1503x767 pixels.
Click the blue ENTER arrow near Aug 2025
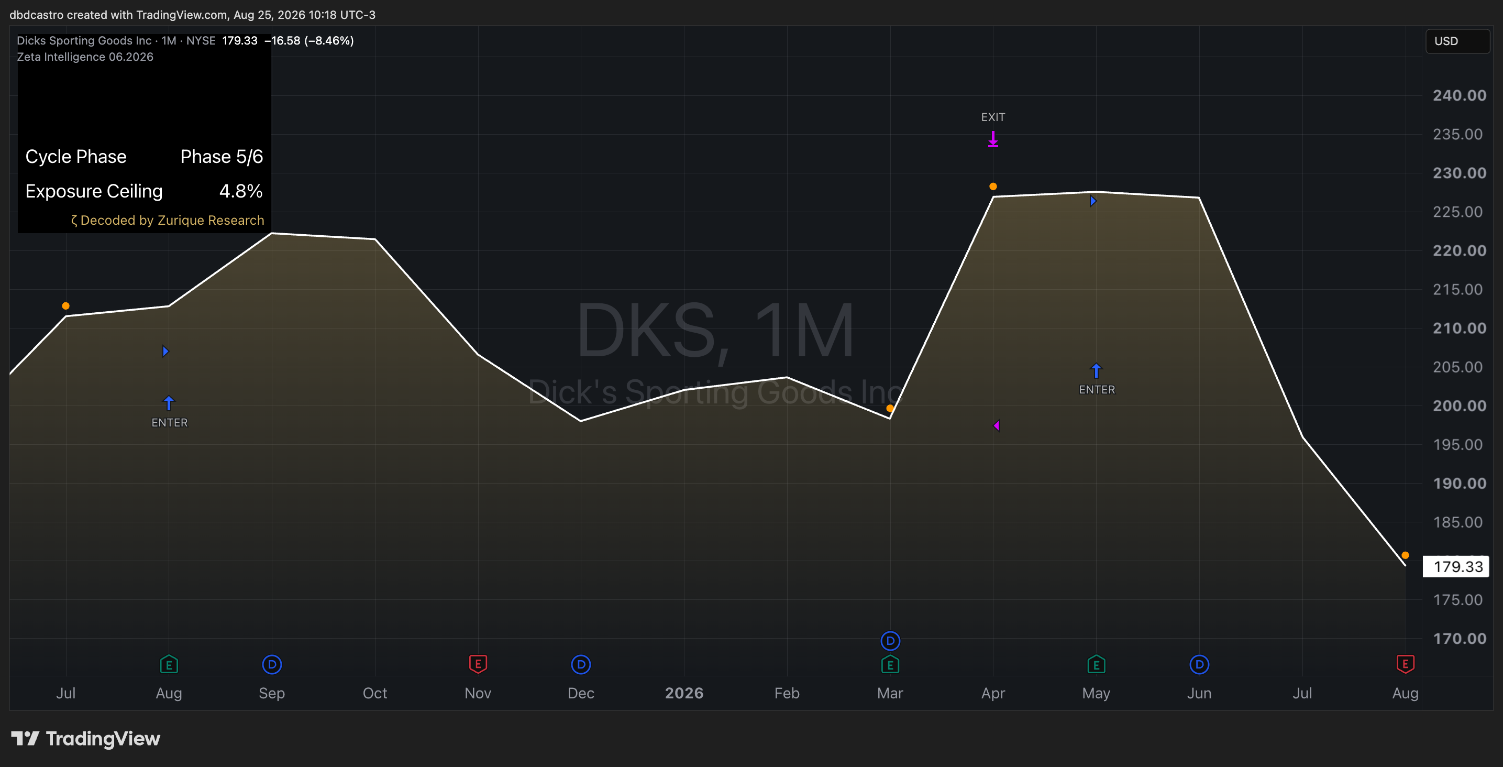click(169, 403)
